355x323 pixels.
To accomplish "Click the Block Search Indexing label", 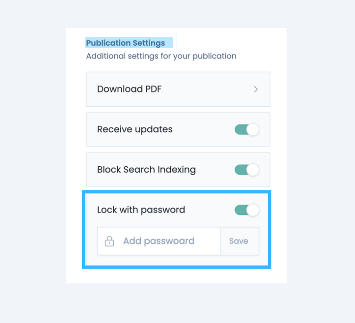I will click(x=146, y=170).
